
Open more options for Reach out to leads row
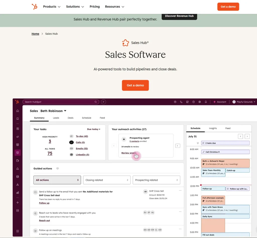tap(180, 212)
